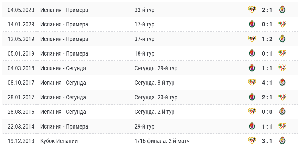Click the Кубок Испании tournament name
The width and height of the screenshot is (301, 150).
tap(59, 141)
